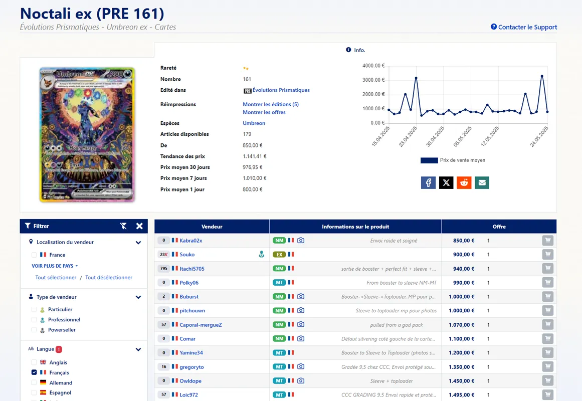Enlarge the Umbreon ex card image
Screen dimensions: 582x401
tap(87, 135)
